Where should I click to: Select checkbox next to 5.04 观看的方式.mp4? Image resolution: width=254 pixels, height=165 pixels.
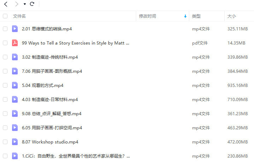5,86
